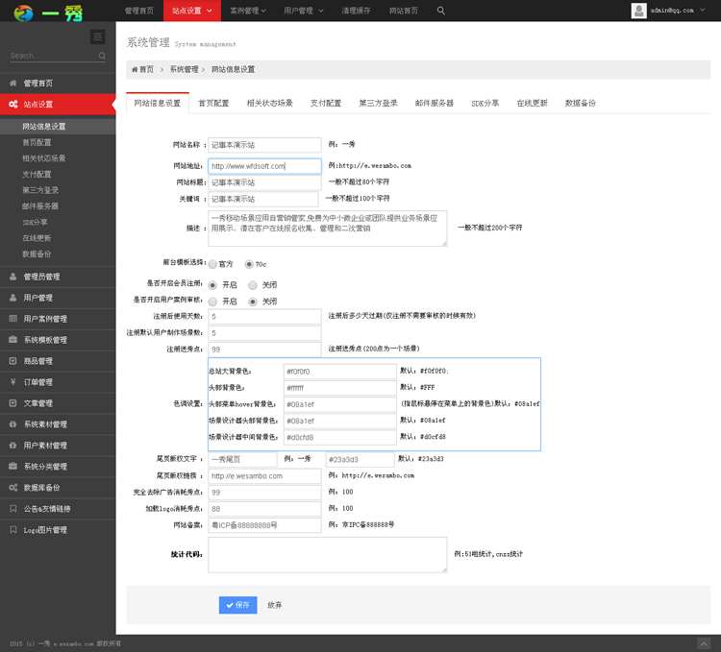Screen dimensions: 721x652
Task: Switch to the 第三方登录 tab
Action: pyautogui.click(x=378, y=104)
